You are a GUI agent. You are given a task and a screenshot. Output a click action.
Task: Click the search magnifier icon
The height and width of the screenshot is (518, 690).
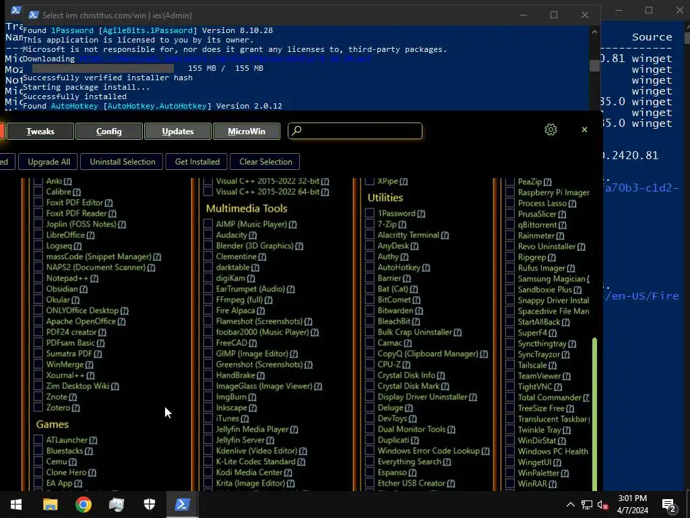click(x=297, y=130)
